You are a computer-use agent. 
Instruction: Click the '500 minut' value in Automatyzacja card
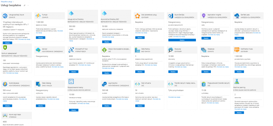tap(7, 90)
